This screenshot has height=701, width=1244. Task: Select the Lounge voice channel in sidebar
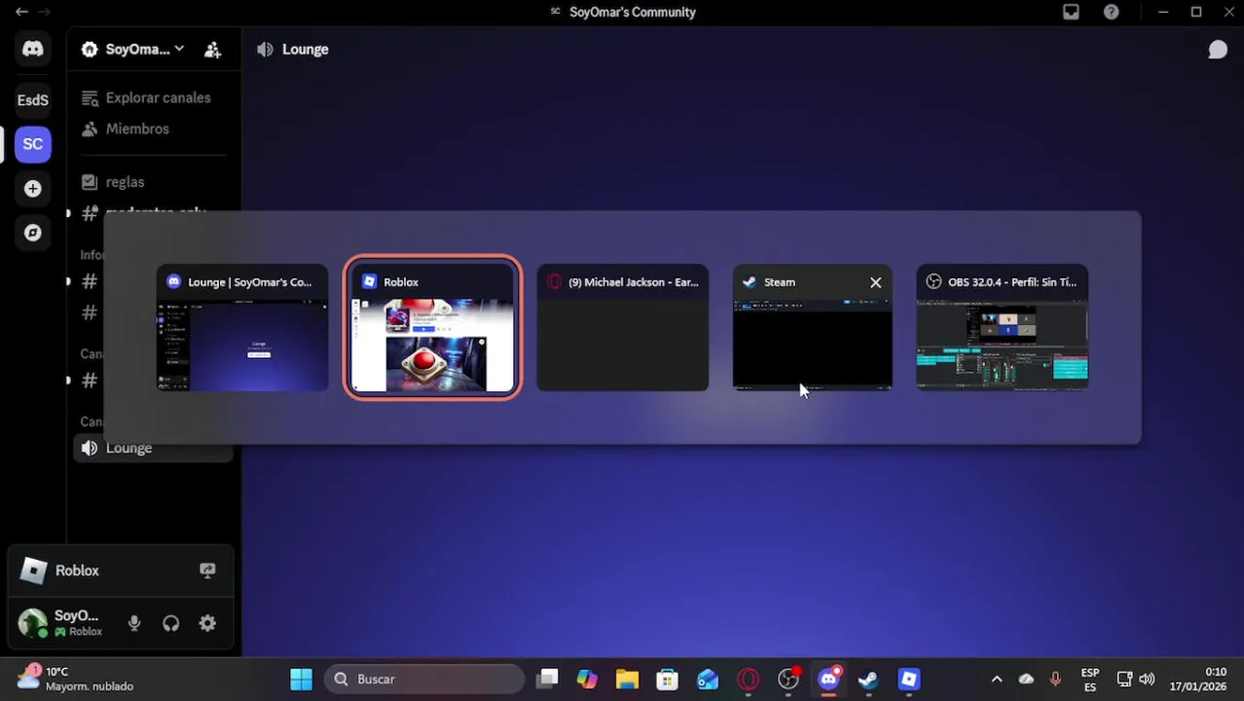point(154,448)
